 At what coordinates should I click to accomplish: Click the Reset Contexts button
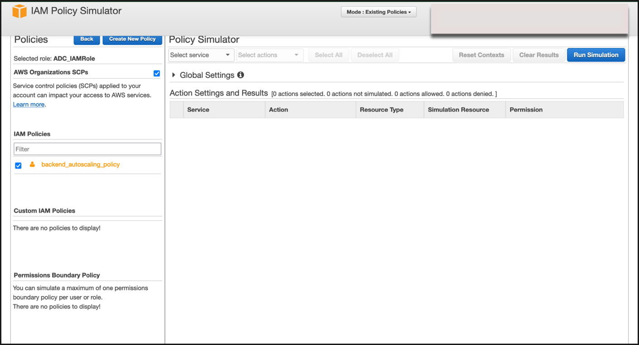[x=481, y=55]
